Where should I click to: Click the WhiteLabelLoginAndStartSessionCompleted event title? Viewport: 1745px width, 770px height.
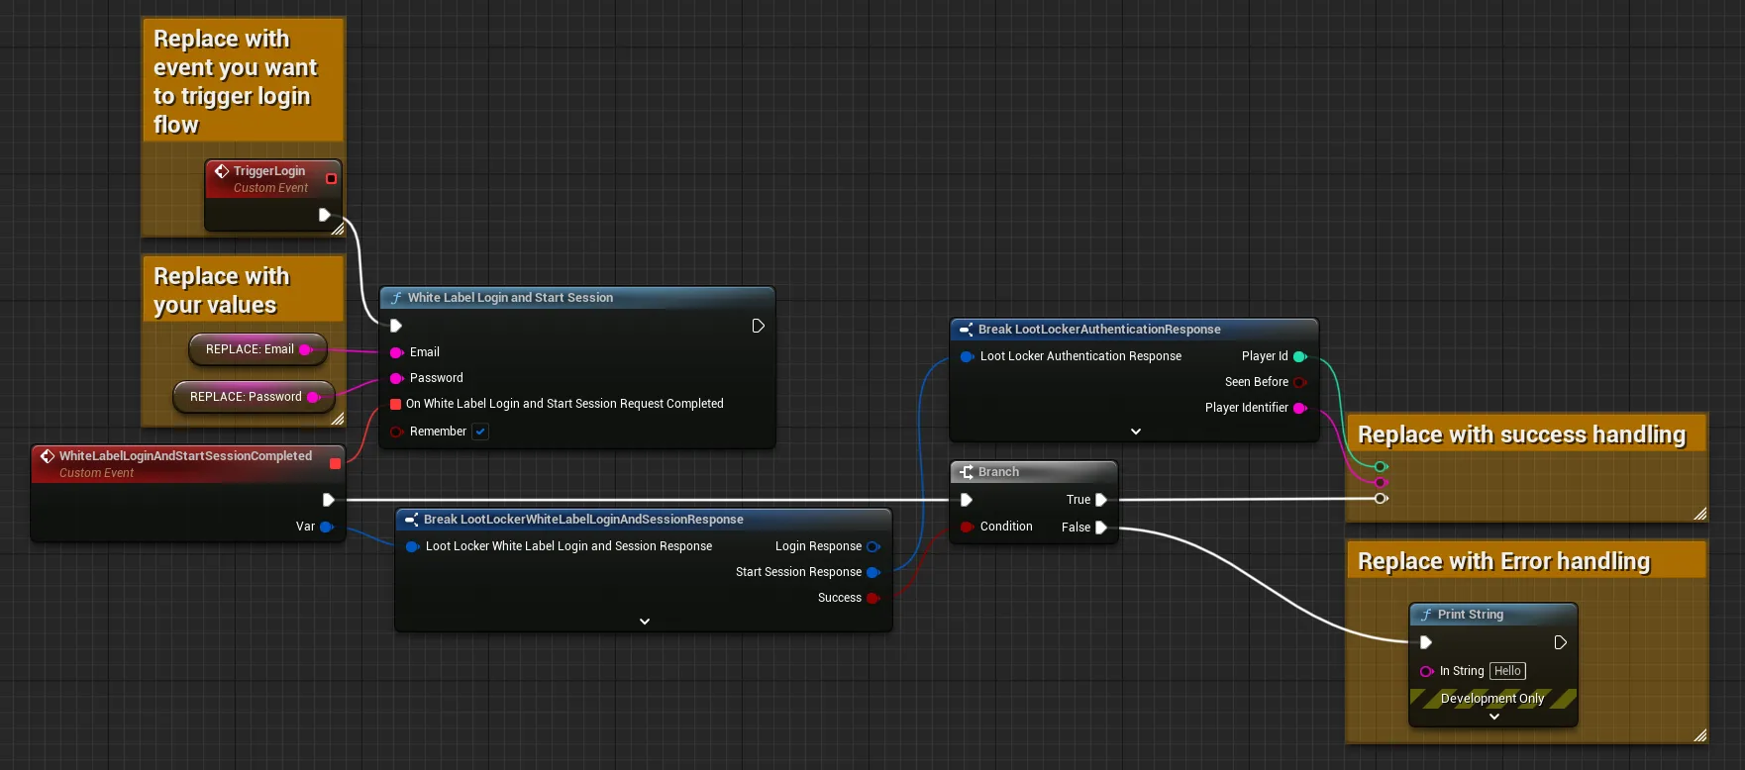(x=185, y=456)
